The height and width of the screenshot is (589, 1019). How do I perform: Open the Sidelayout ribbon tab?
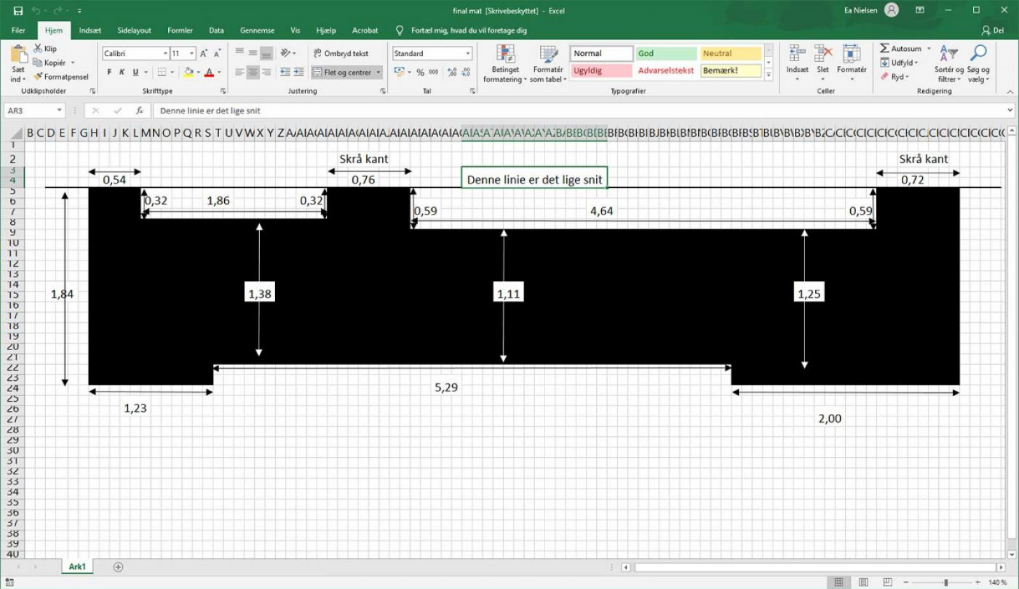[134, 30]
